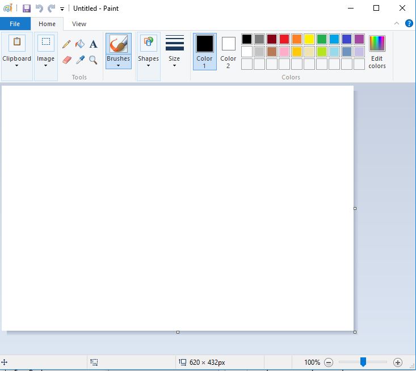The image size is (416, 371).
Task: Pick the red color swatch
Action: coord(284,39)
